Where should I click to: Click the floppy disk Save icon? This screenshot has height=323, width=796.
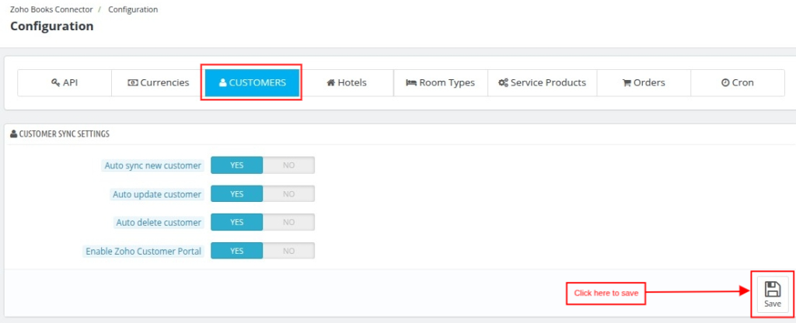pyautogui.click(x=773, y=289)
